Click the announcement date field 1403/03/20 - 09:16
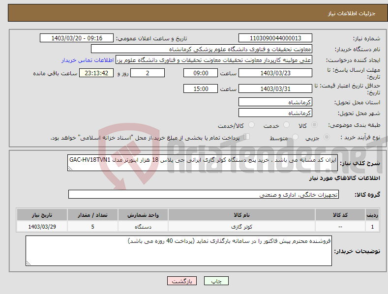 point(77,38)
